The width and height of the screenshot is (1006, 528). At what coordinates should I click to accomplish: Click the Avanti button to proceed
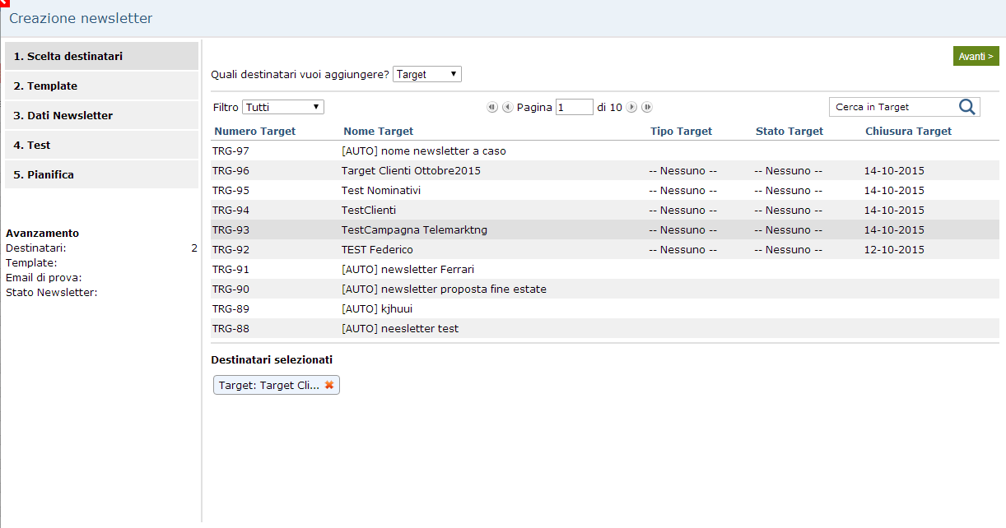click(976, 56)
